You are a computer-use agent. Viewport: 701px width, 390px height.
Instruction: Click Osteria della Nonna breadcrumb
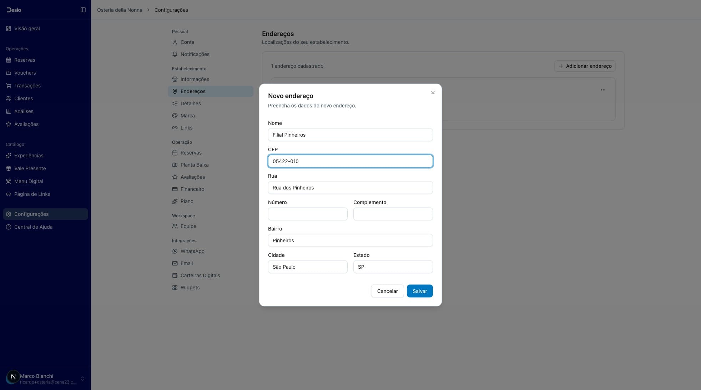(x=120, y=10)
